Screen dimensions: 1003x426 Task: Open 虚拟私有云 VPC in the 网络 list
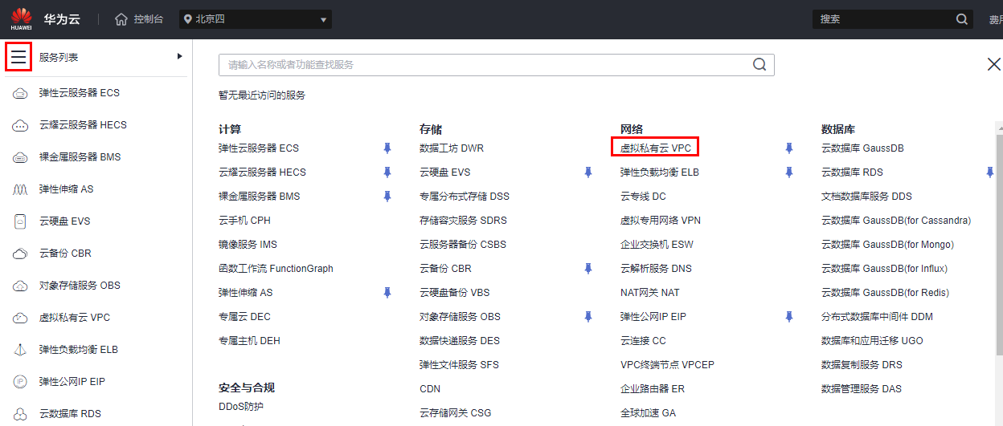[655, 148]
